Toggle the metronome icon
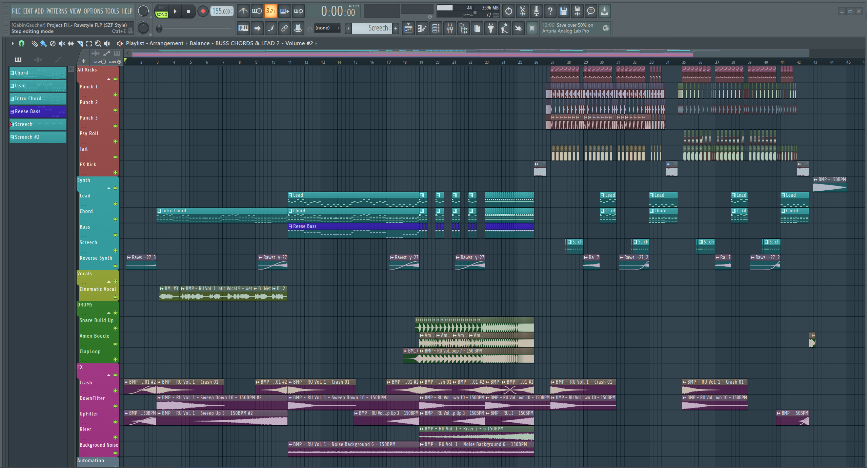This screenshot has width=867, height=468. click(243, 11)
